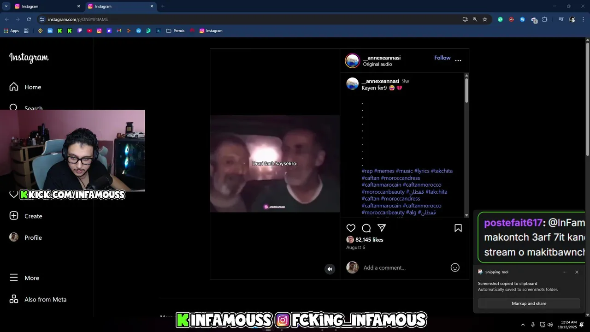
Task: Open the #lyrics hashtag
Action: [x=422, y=171]
